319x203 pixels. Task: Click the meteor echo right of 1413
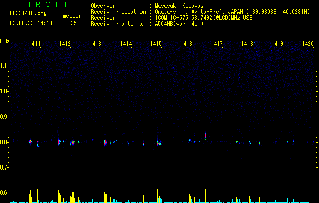click(105, 143)
